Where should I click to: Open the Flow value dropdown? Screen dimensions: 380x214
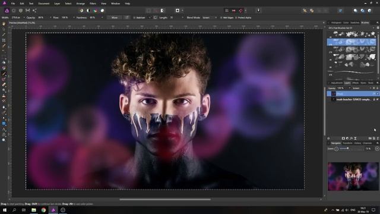[74, 18]
